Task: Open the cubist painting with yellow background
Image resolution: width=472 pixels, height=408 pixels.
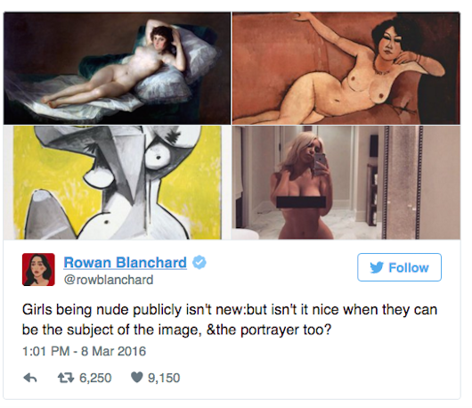Action: tap(117, 183)
